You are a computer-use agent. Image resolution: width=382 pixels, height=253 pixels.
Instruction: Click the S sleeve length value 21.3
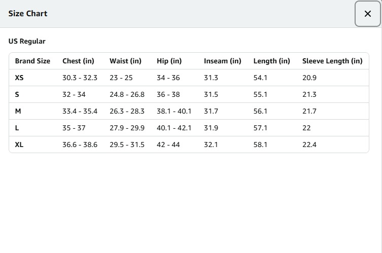point(309,94)
